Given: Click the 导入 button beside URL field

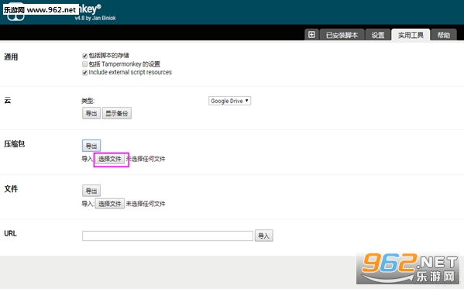Looking at the screenshot, I should tap(263, 236).
